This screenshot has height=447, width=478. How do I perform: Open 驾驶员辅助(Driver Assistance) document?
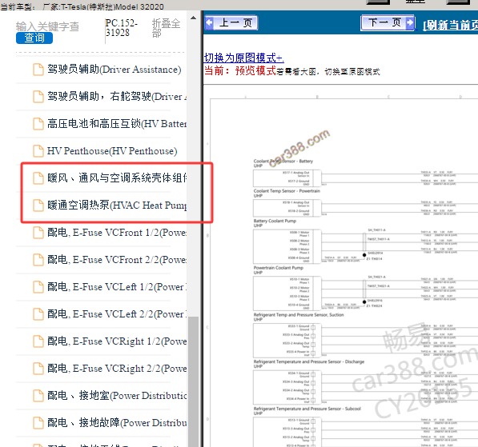coord(114,70)
